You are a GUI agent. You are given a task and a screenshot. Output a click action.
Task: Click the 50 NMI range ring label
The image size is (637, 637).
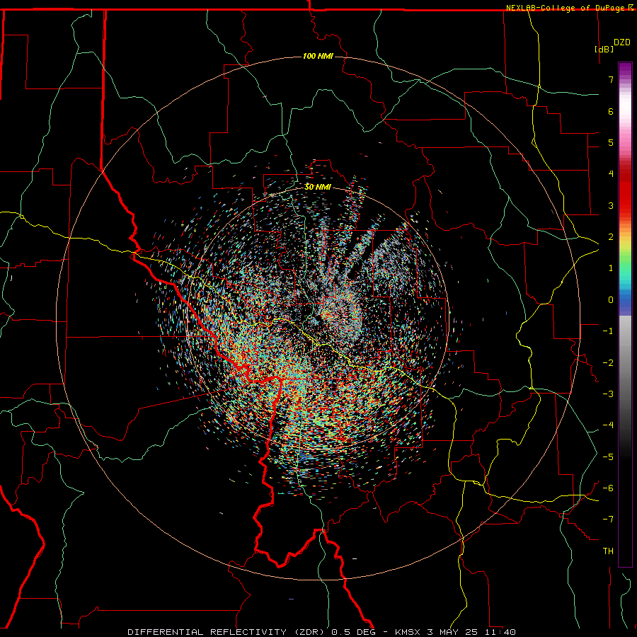318,187
